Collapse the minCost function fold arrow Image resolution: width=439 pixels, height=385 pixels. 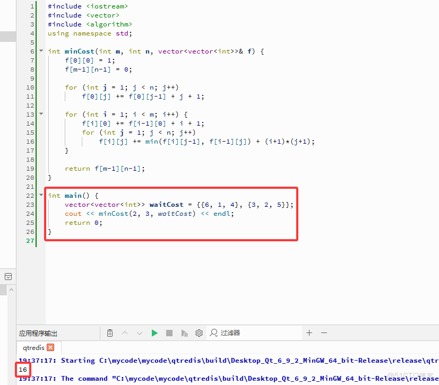click(x=41, y=51)
